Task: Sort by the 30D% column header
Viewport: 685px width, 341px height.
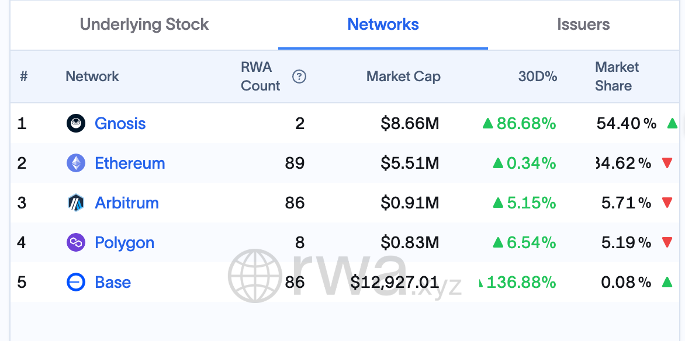Action: click(x=538, y=76)
